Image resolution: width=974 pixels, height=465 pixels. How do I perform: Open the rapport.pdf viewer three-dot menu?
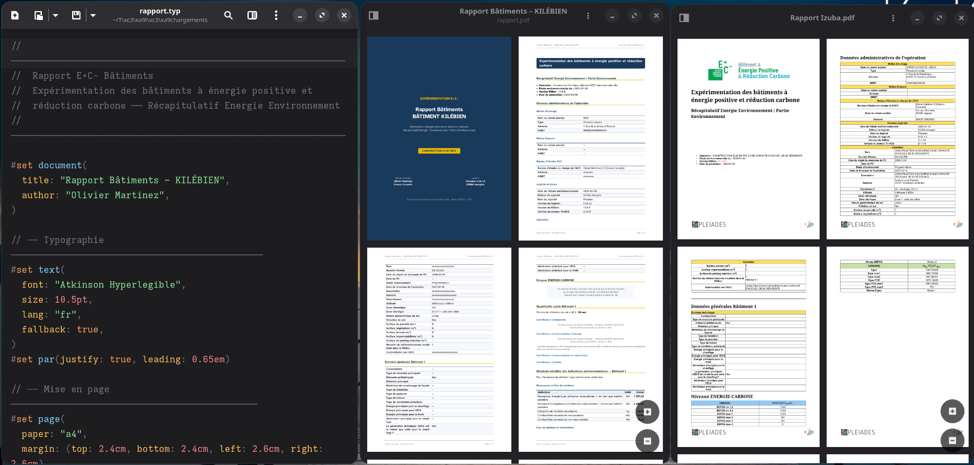588,16
